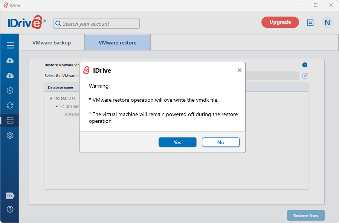The height and width of the screenshot is (223, 339).
Task: Decline the restore with No
Action: pos(221,142)
